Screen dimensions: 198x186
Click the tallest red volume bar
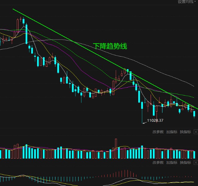coord(116,148)
